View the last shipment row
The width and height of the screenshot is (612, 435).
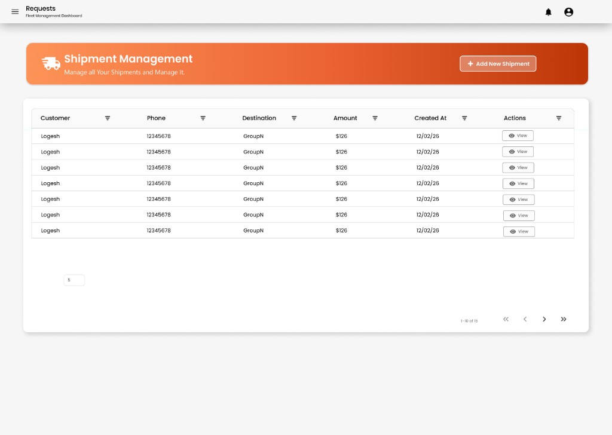[519, 231]
